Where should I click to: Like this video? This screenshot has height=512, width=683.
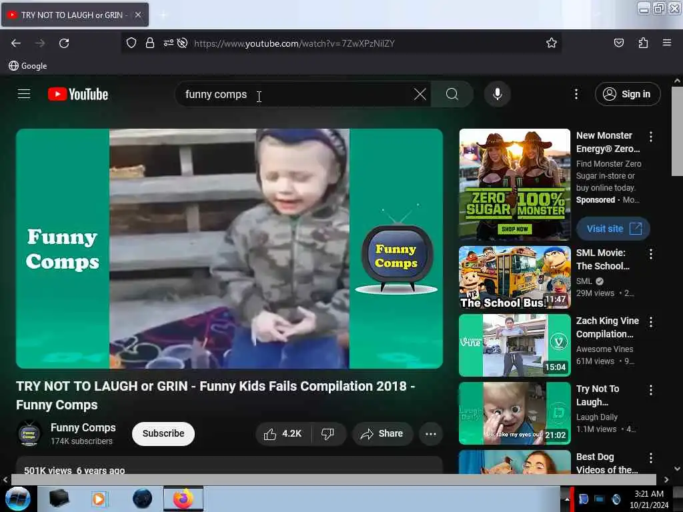pyautogui.click(x=283, y=433)
